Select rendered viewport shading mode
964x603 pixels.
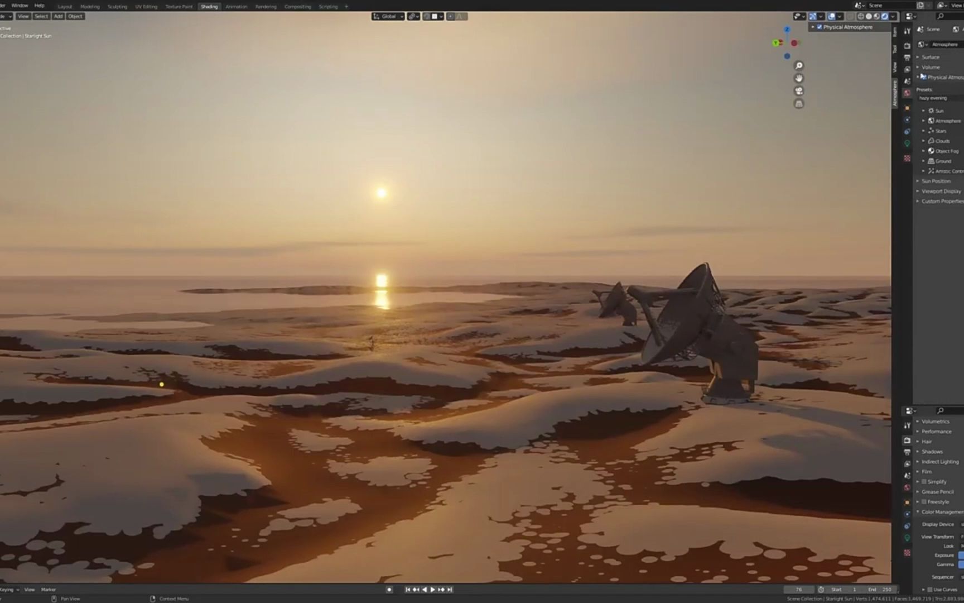(884, 16)
